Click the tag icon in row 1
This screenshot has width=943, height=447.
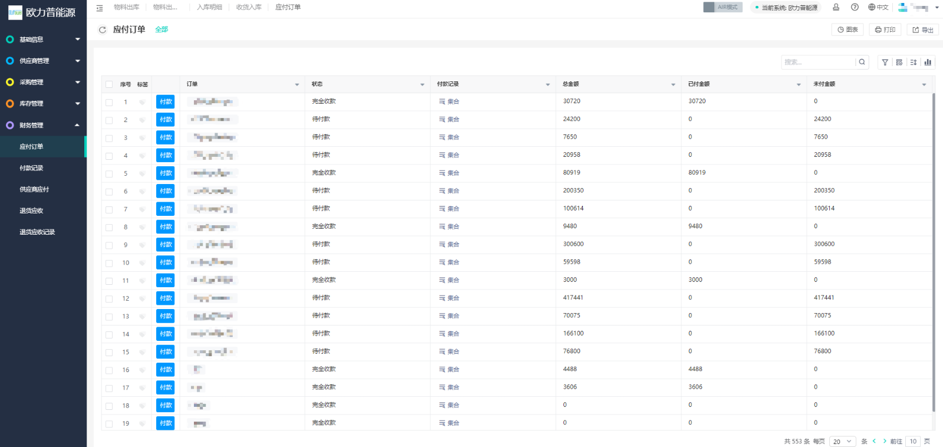pyautogui.click(x=142, y=102)
